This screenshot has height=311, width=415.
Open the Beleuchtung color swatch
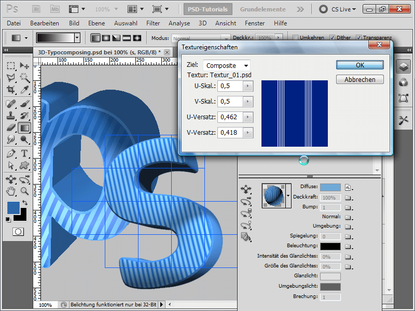tap(330, 247)
